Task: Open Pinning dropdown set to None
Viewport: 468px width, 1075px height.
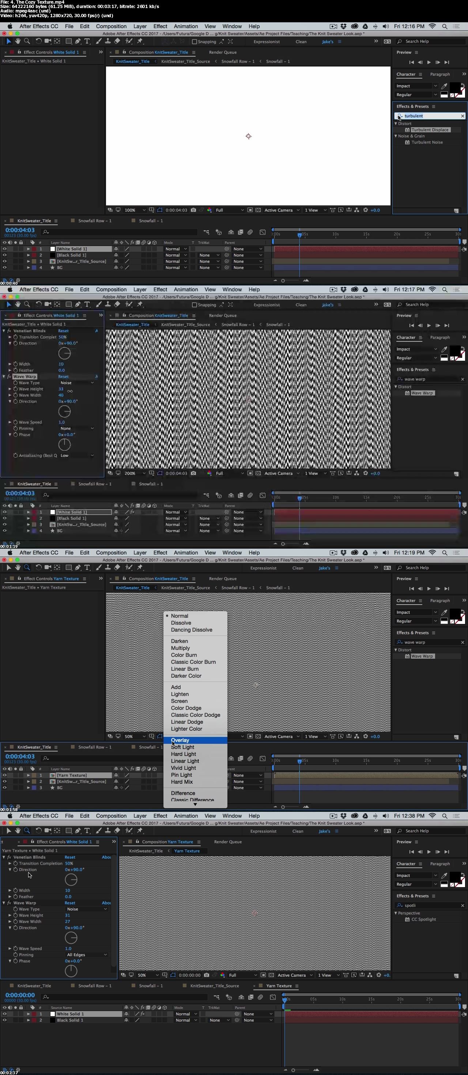Action: click(77, 428)
